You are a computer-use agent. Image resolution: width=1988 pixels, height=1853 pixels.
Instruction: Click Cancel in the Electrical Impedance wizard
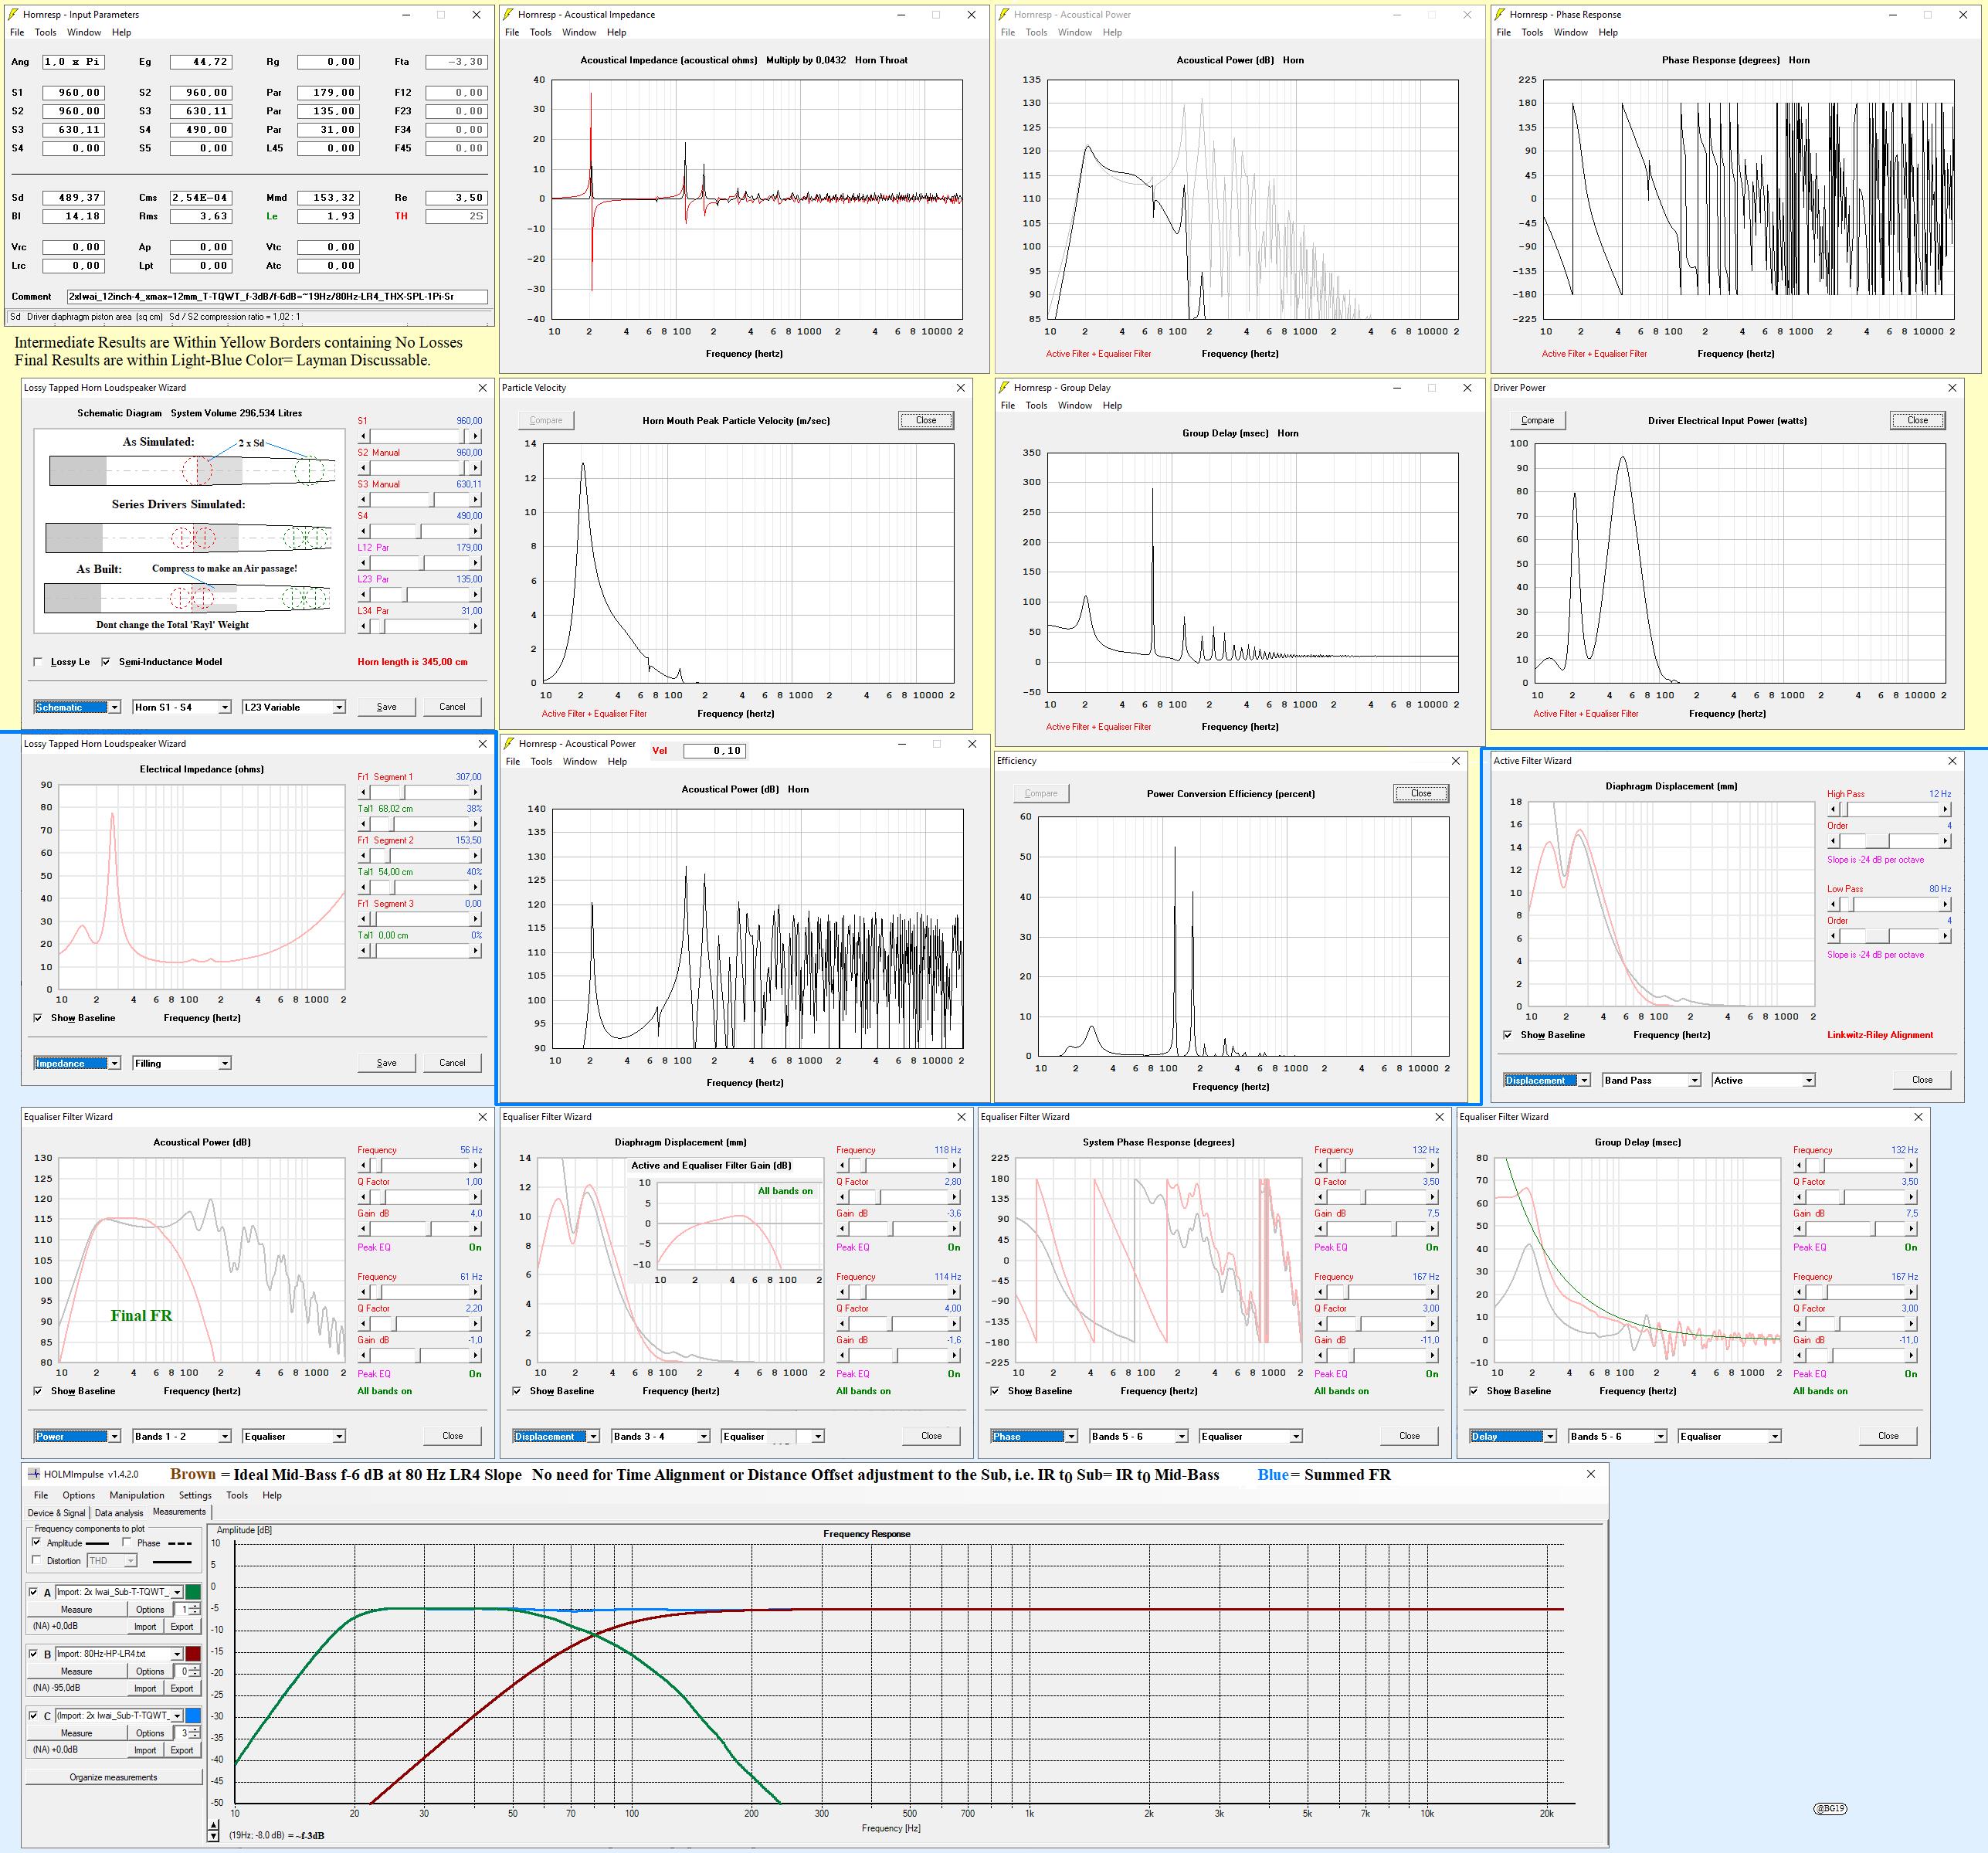tap(452, 1063)
